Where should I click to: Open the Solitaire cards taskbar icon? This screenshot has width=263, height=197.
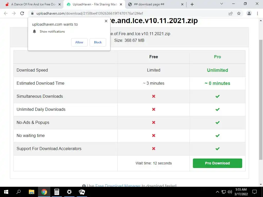pyautogui.click(x=82, y=192)
